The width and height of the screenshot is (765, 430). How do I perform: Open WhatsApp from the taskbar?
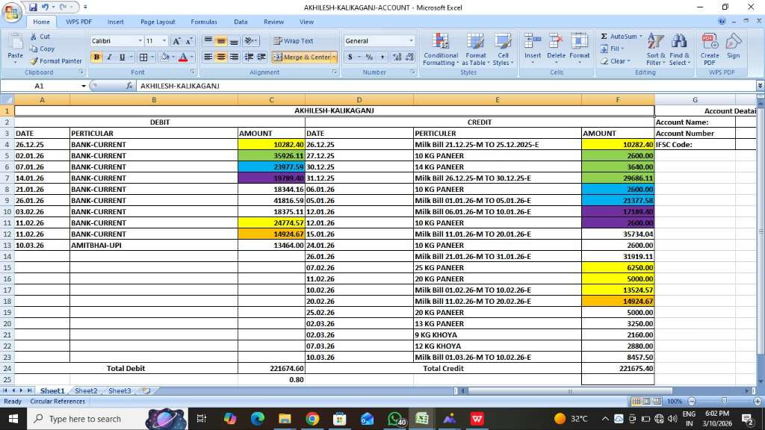[395, 419]
